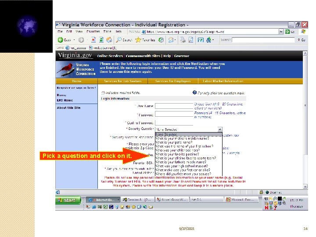The height and width of the screenshot is (237, 316).
Task: Open the Services for Job Seekers tab
Action: pyautogui.click(x=122, y=81)
